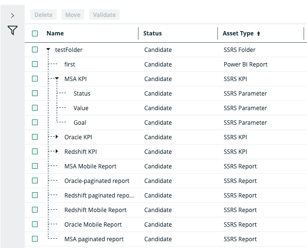Screen dimensions: 307x248
Task: Open the filter funnel icon
Action: [13, 31]
